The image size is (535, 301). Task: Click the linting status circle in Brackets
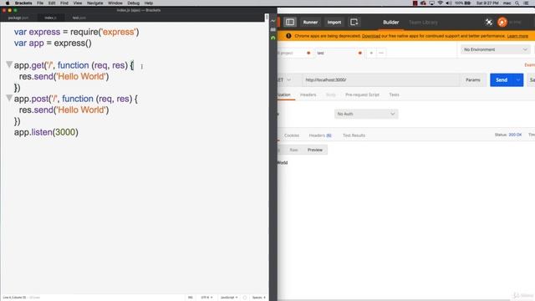pyautogui.click(x=245, y=298)
